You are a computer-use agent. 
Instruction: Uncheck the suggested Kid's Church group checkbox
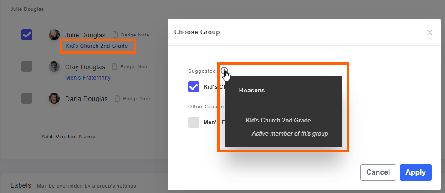tap(194, 87)
